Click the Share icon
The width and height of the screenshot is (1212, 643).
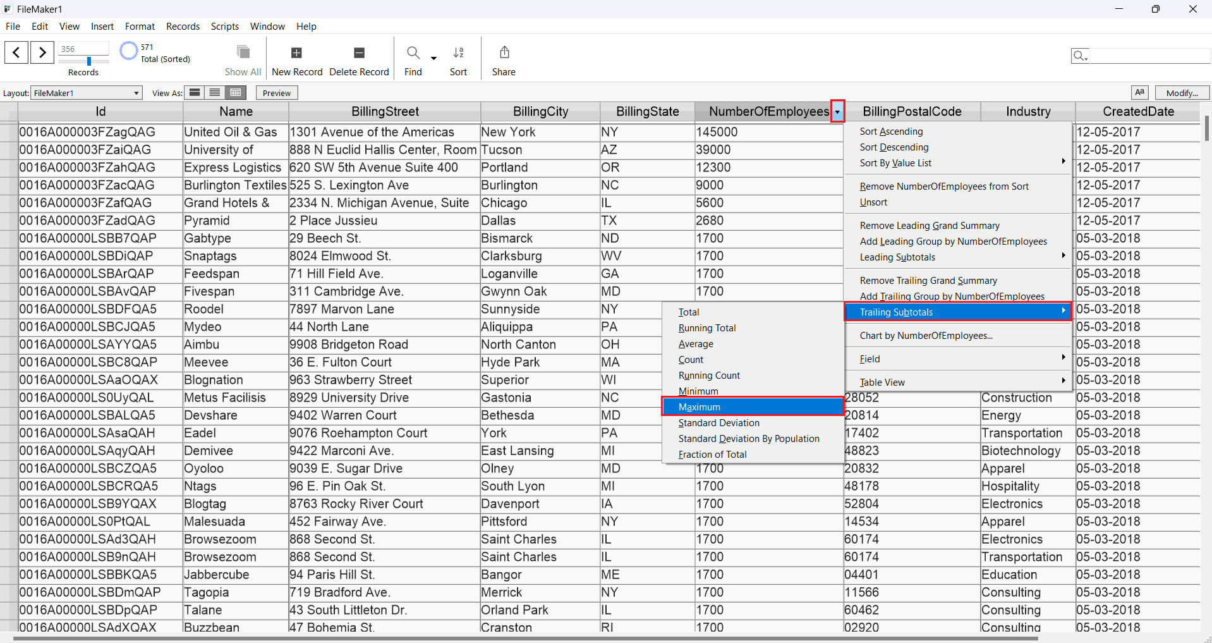(504, 52)
